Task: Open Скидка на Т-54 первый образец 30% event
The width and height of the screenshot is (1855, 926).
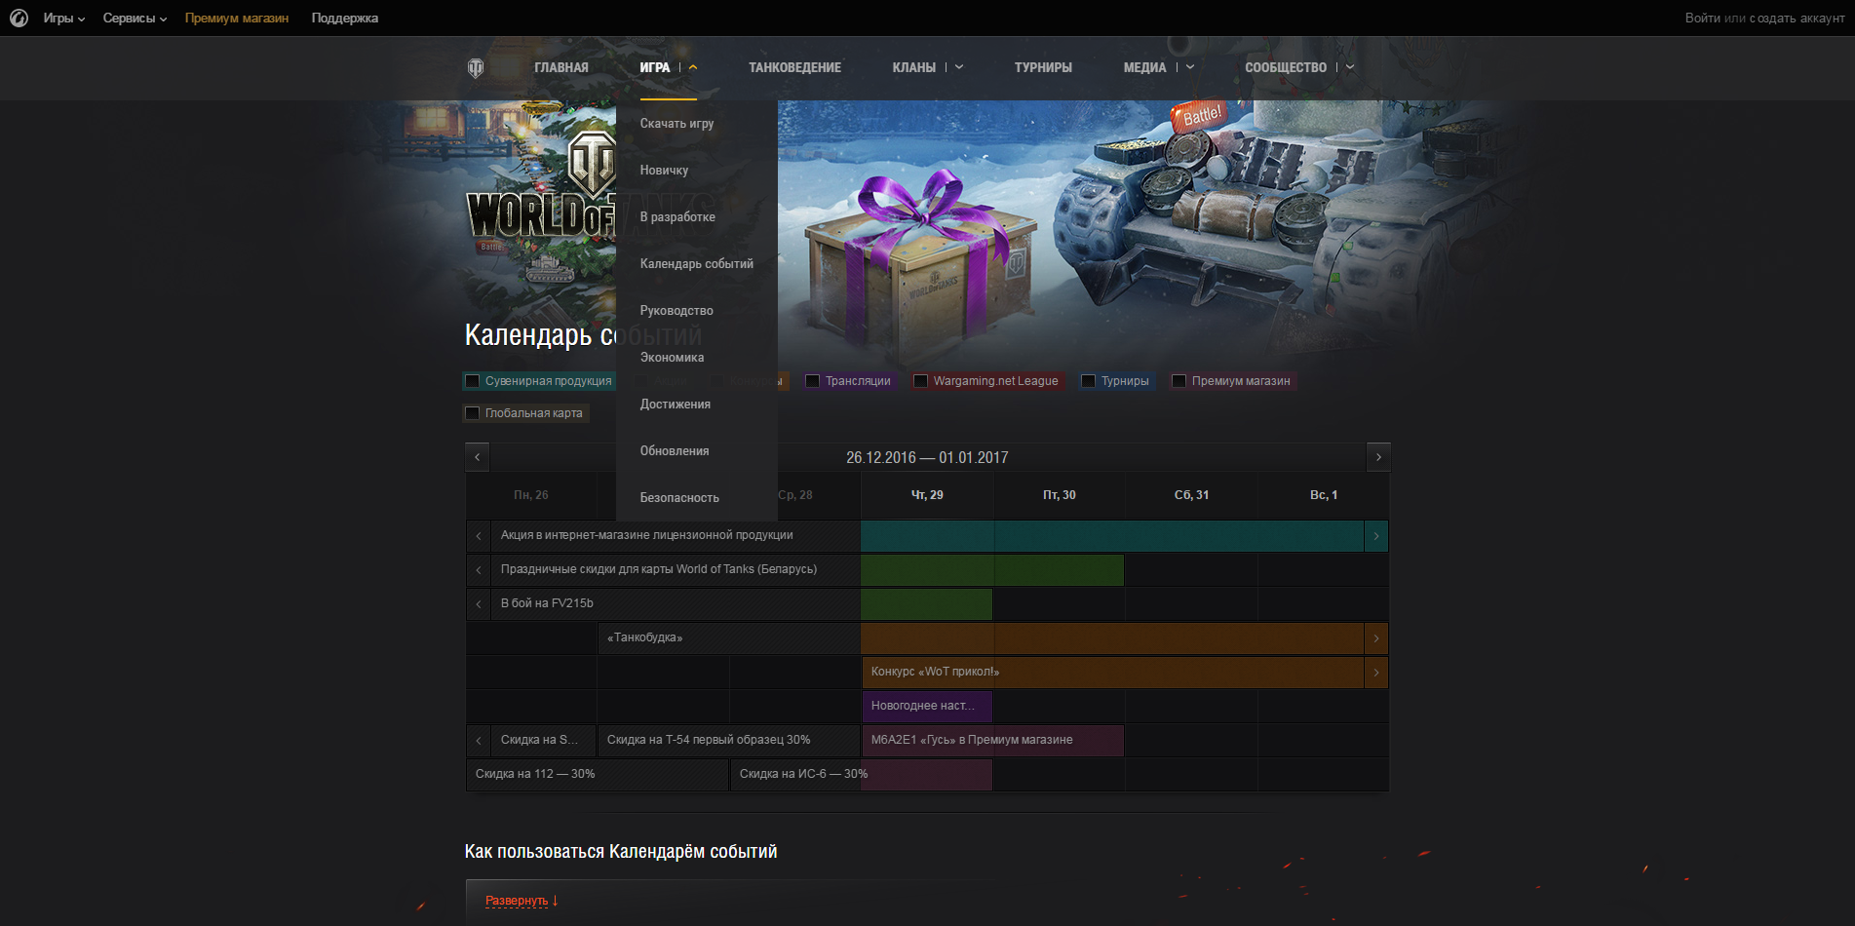Action: [729, 741]
